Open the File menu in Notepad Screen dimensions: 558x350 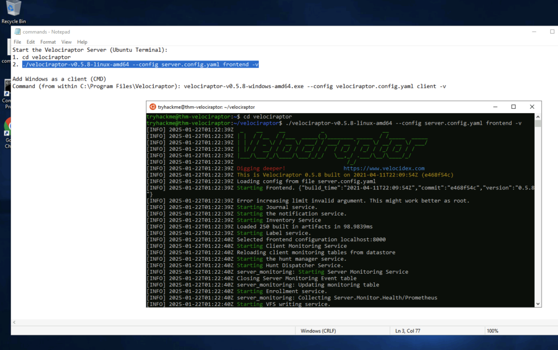(x=17, y=42)
